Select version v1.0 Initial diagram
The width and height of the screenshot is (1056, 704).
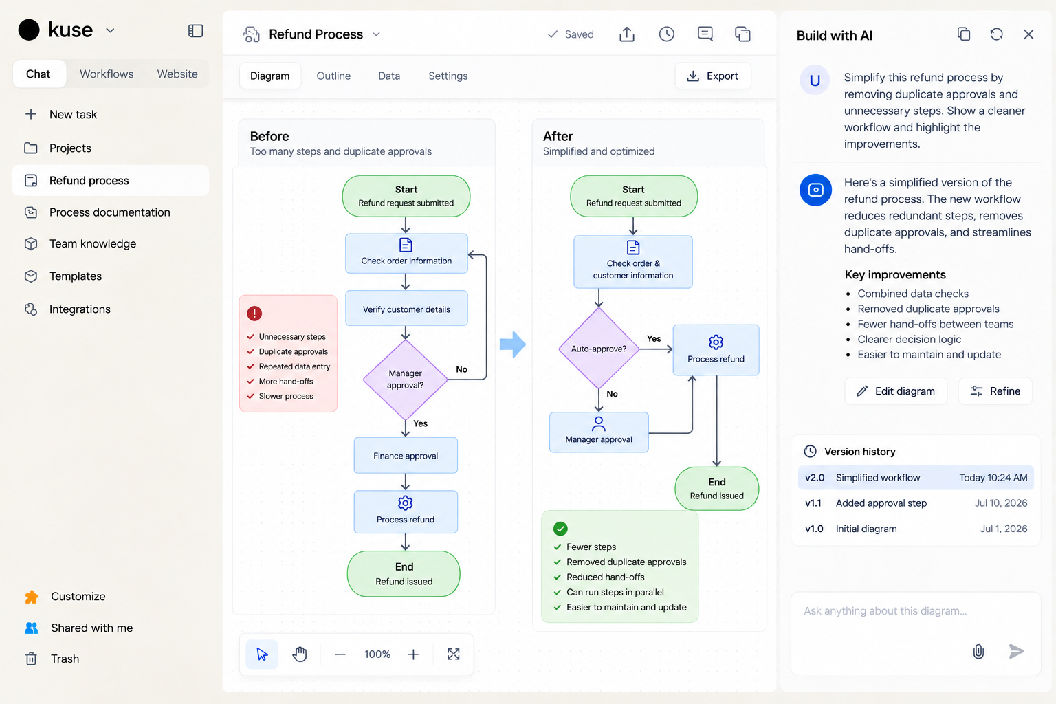tap(916, 529)
